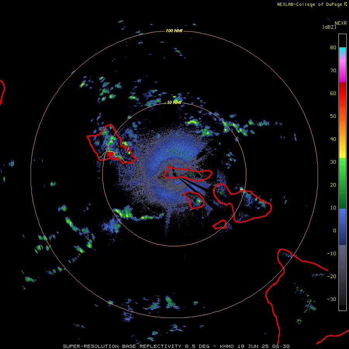
Task: Click the 50 value on the dBZ scale
Action: tap(333, 116)
